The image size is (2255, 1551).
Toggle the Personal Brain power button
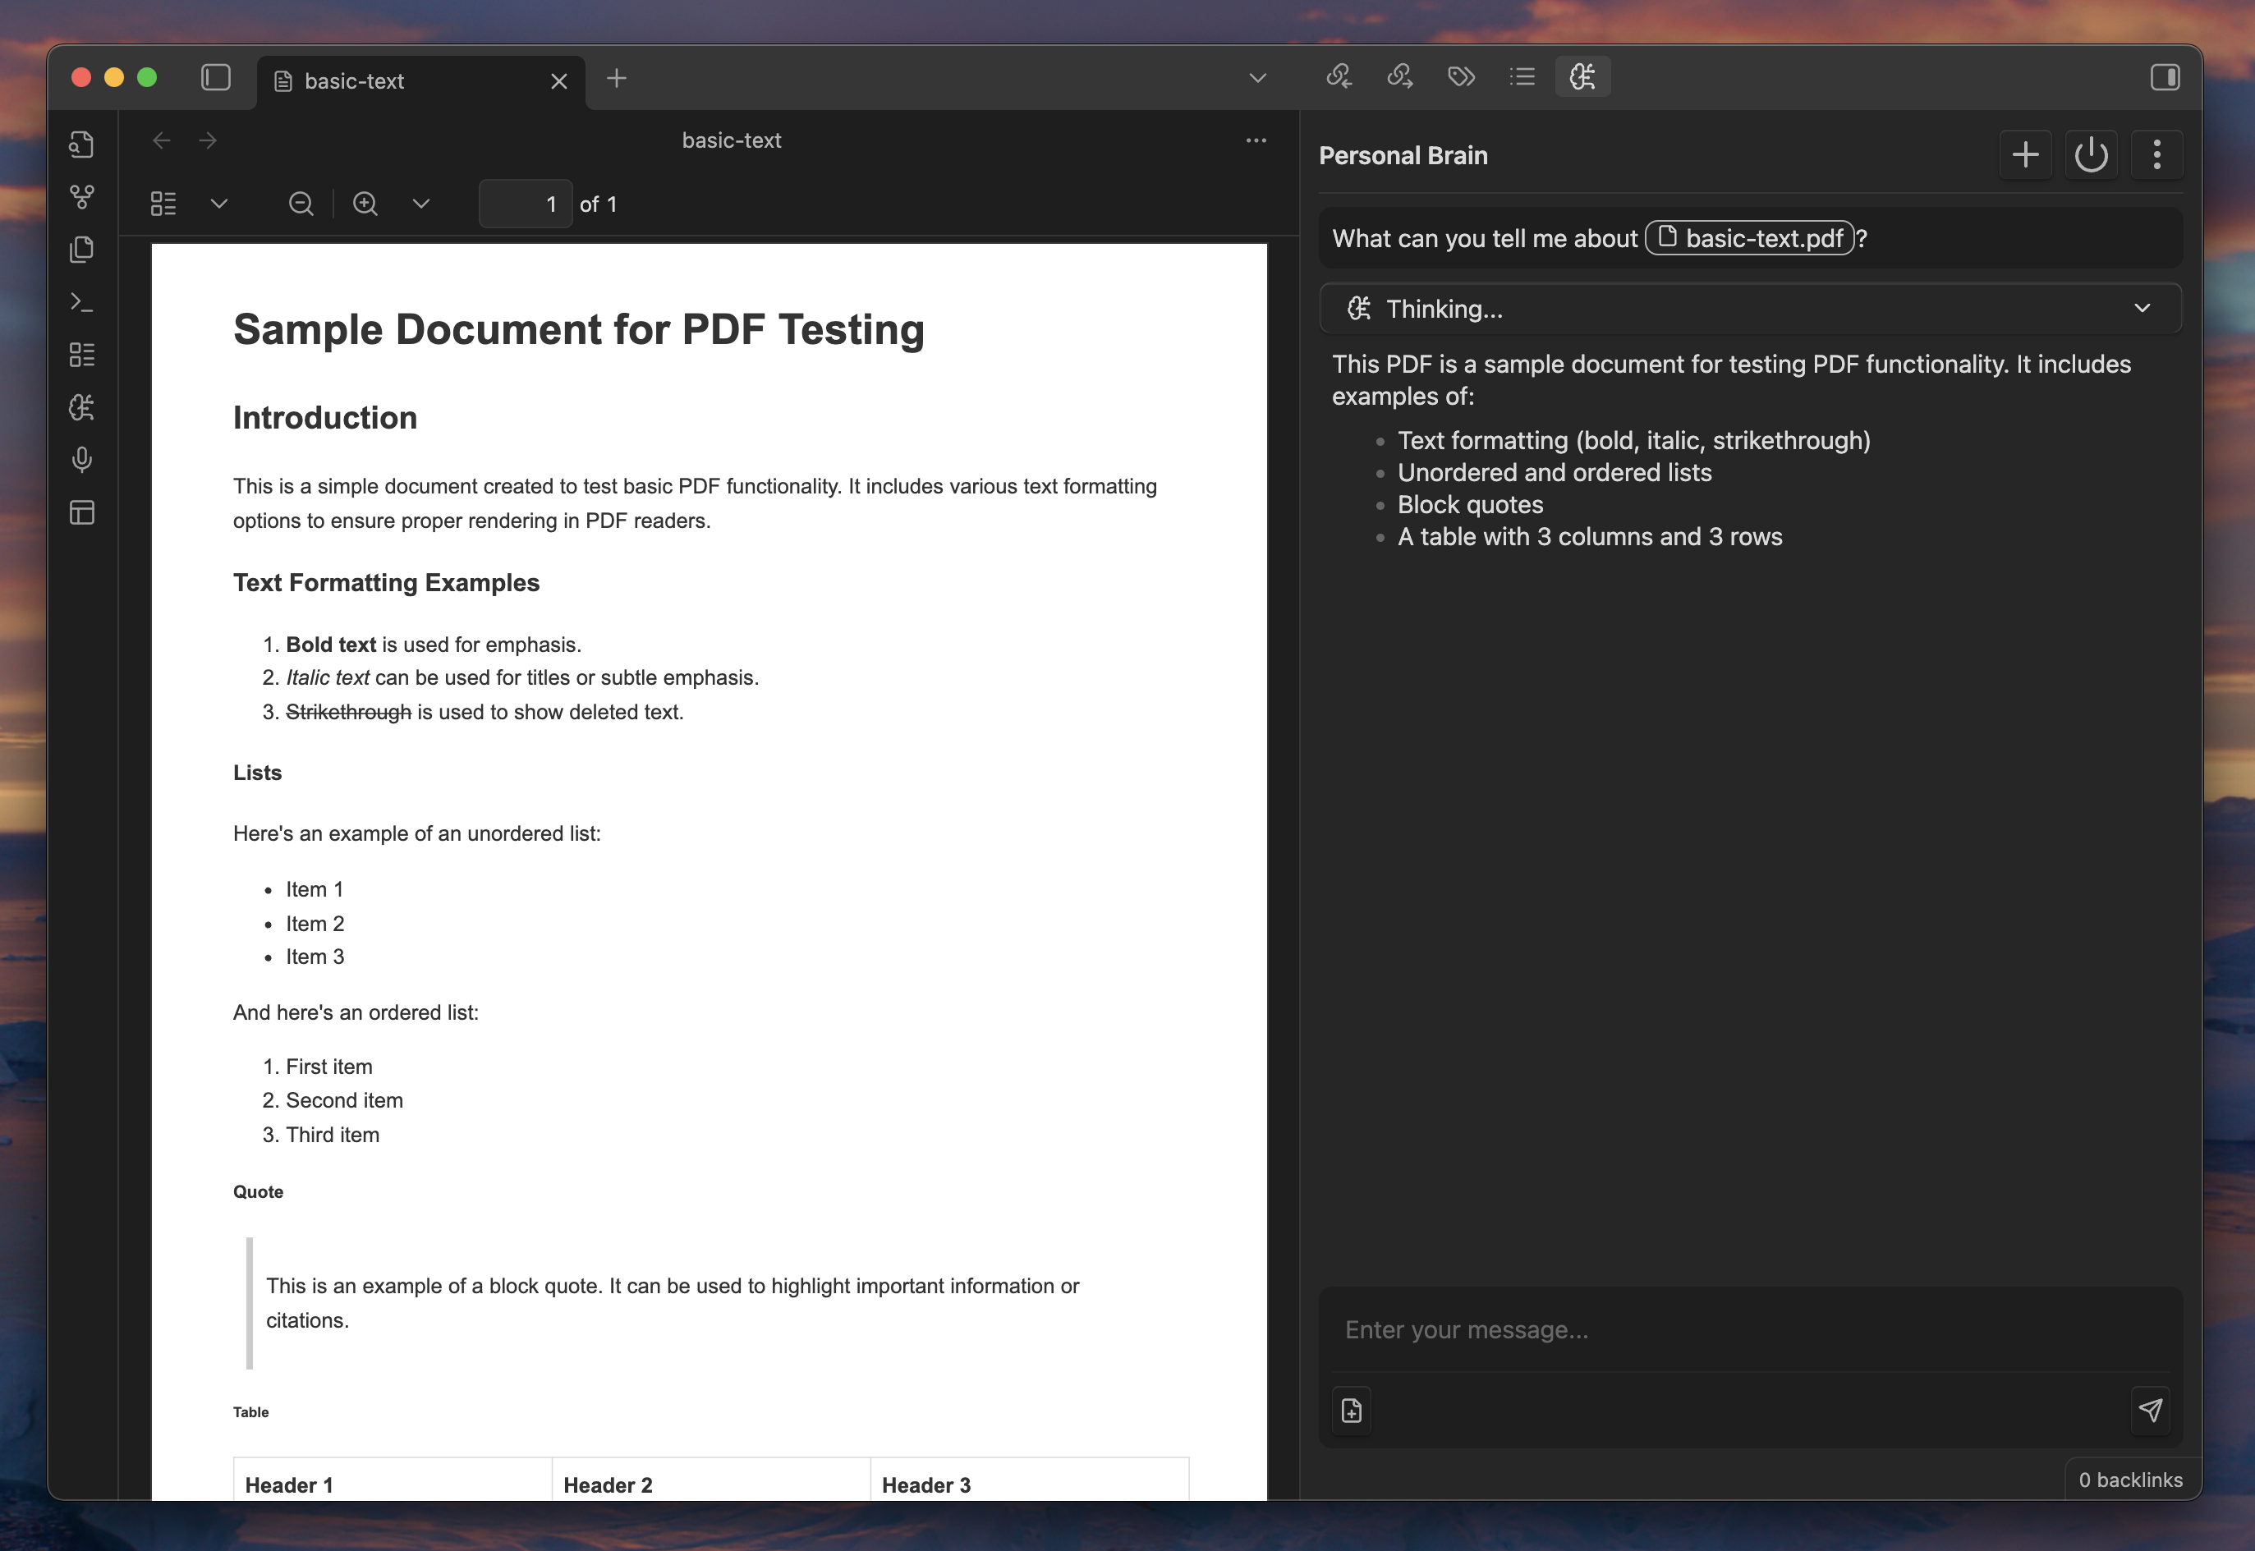pos(2091,155)
